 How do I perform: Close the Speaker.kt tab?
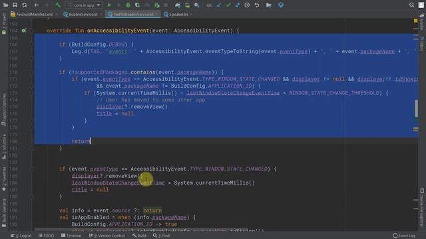(191, 15)
